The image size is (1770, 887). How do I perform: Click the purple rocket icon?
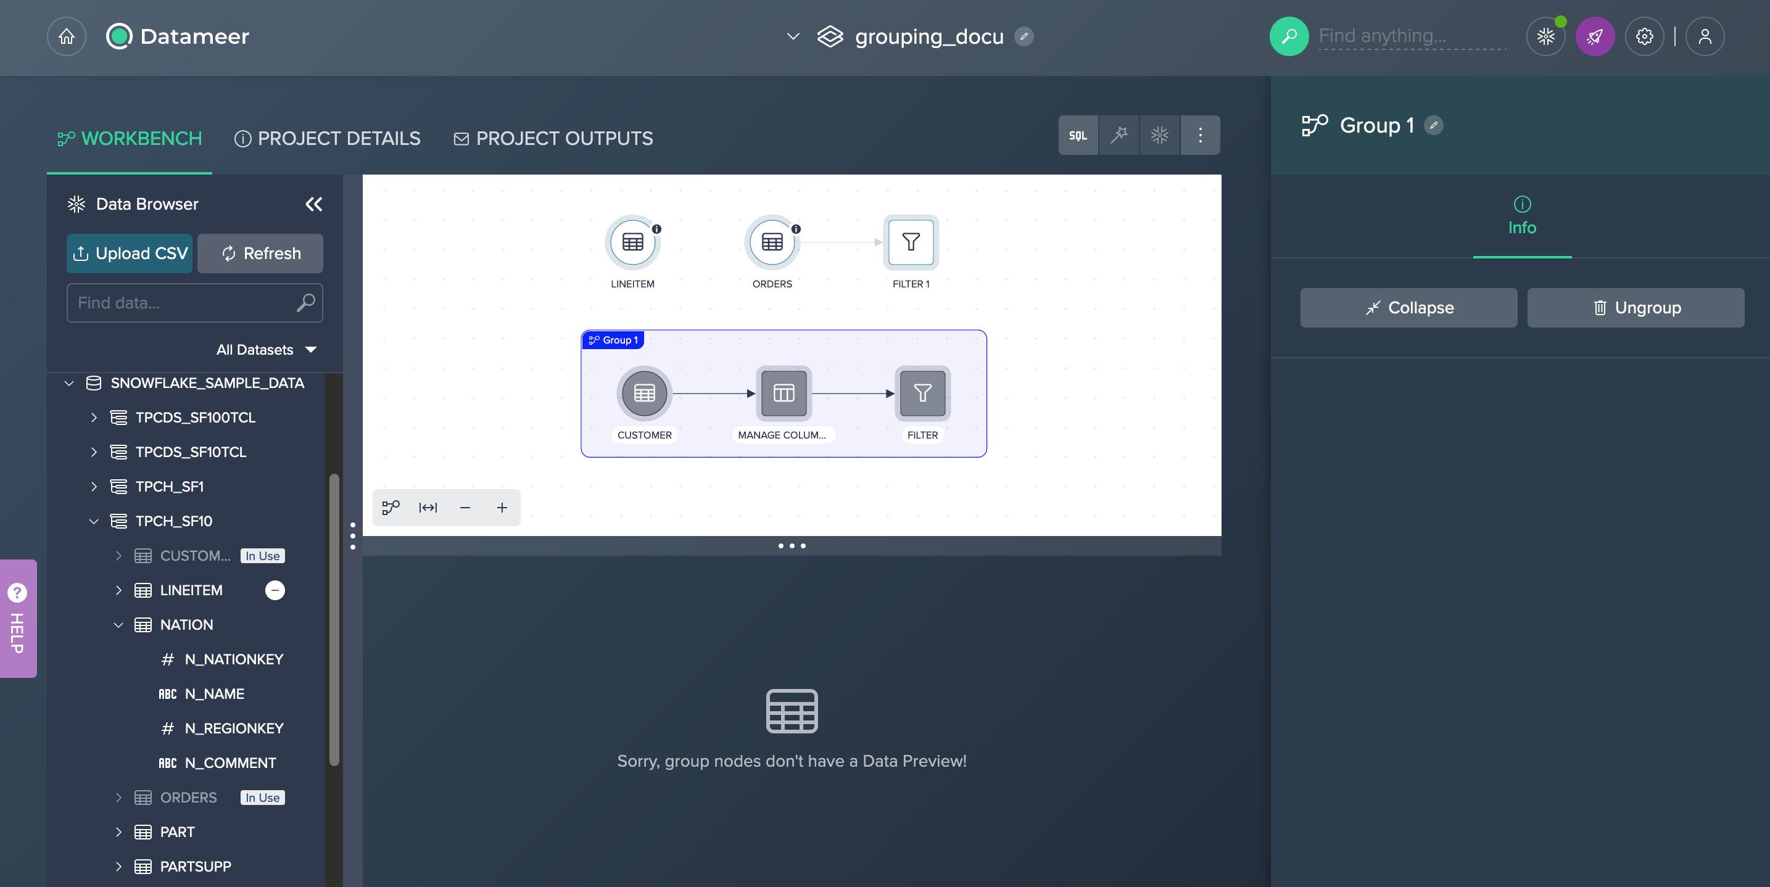point(1595,36)
